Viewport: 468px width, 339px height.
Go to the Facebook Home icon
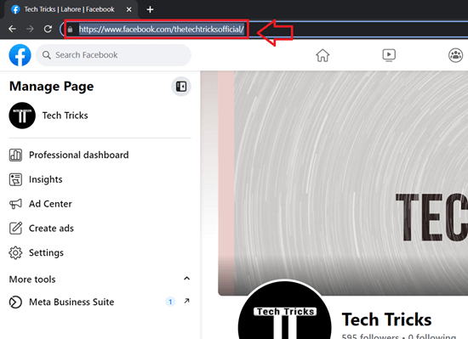click(x=322, y=55)
